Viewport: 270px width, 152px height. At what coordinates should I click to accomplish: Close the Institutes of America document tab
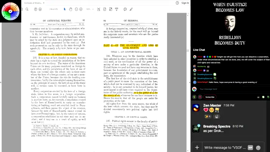tap(44, 3)
